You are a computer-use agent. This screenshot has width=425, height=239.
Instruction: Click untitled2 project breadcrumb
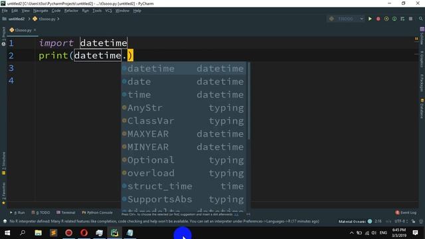(13, 19)
